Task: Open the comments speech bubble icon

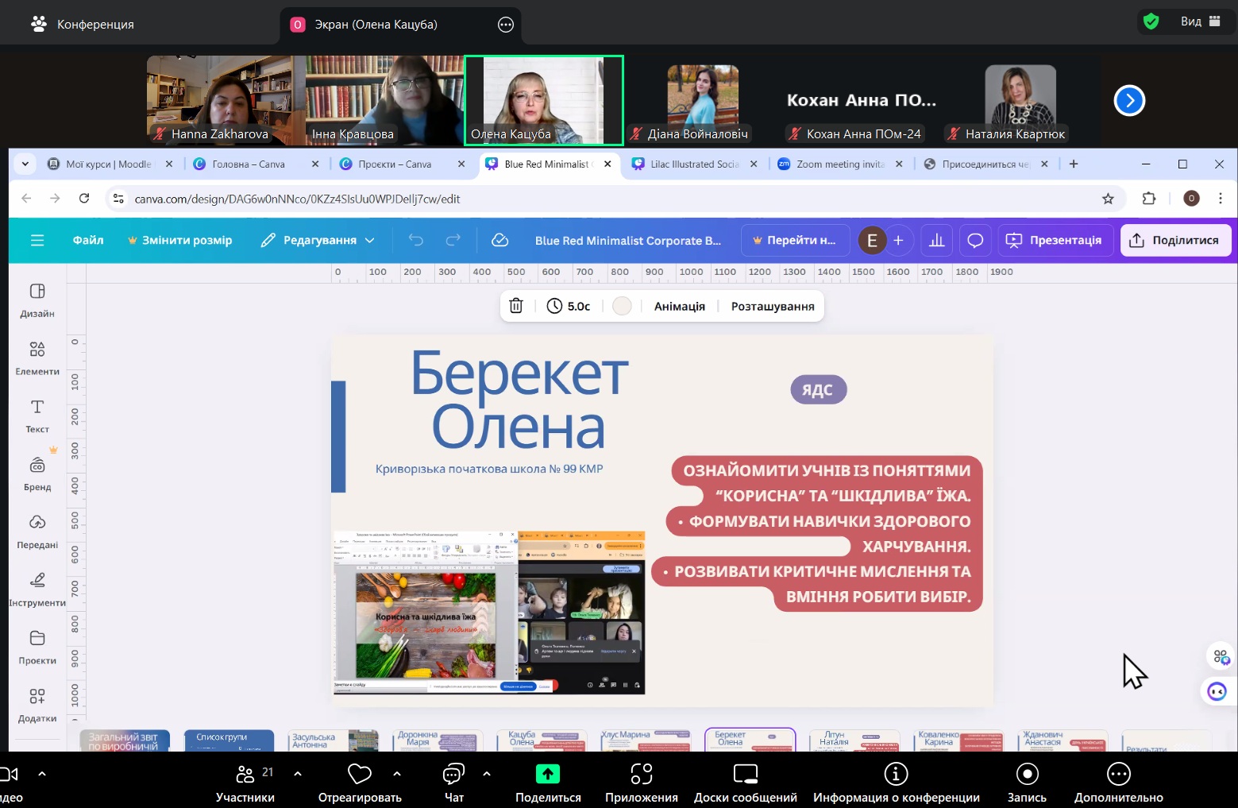Action: [975, 240]
